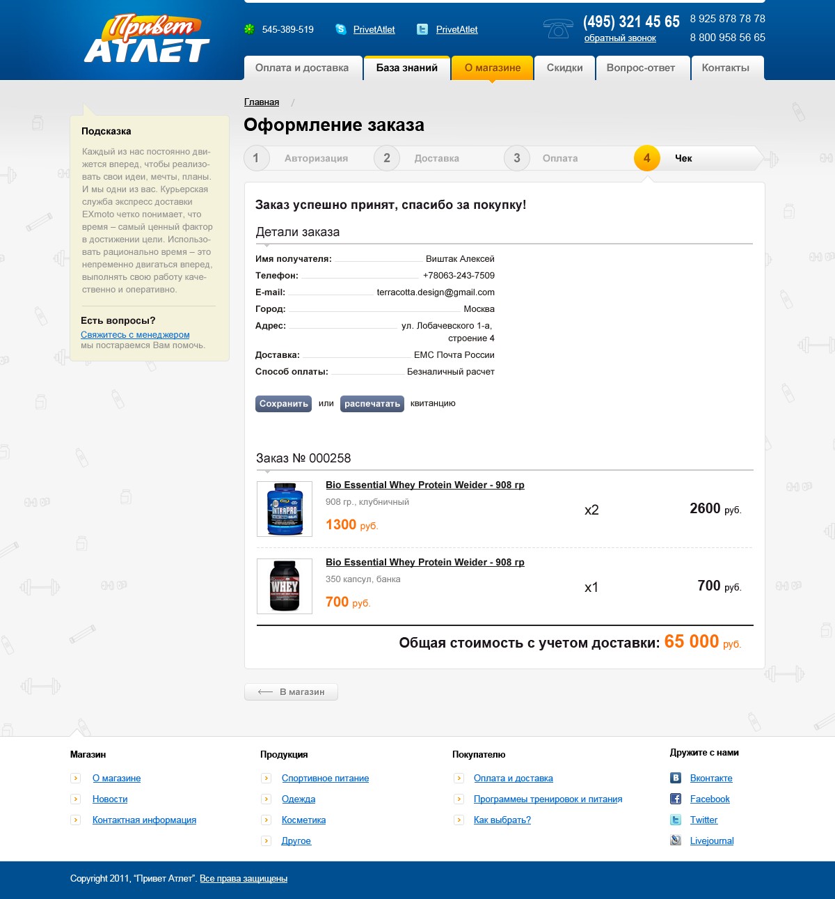
Task: Click the В магазин back button
Action: (291, 691)
